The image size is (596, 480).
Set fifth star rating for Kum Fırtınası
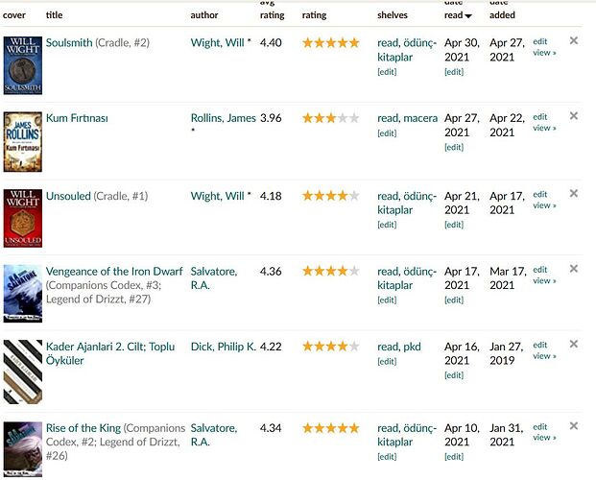353,118
